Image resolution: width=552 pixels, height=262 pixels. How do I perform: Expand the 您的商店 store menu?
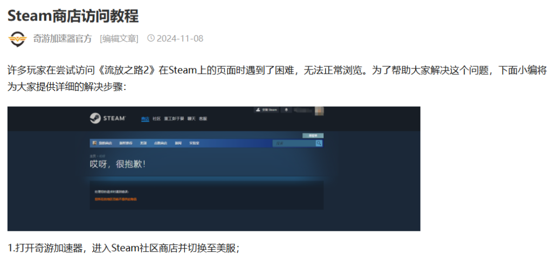click(105, 143)
